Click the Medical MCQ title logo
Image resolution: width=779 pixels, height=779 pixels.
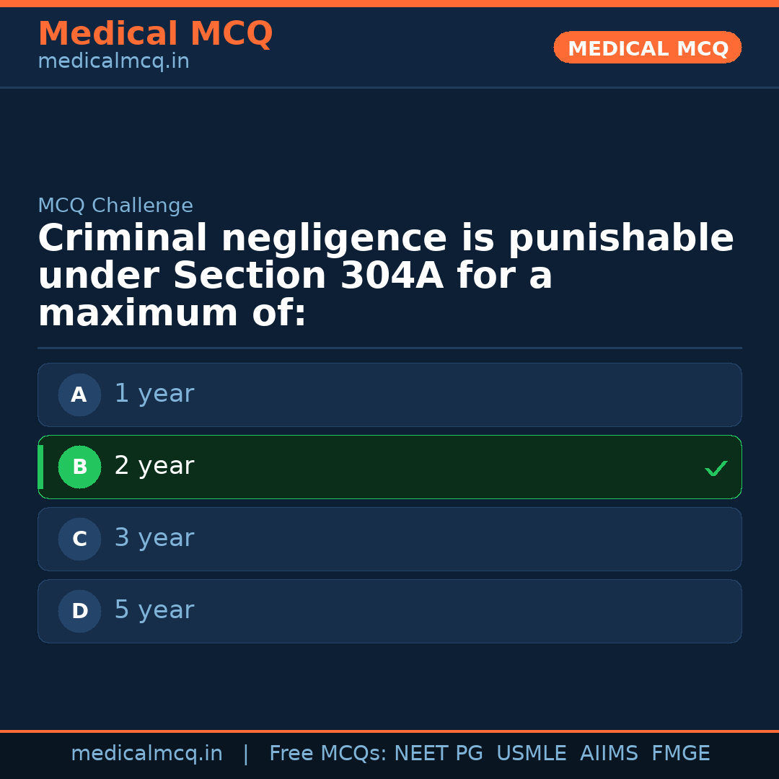155,34
